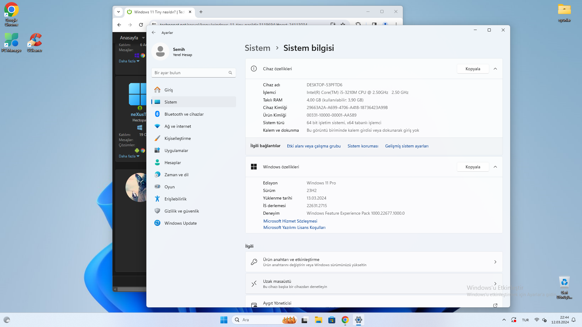Click the Settings back arrow
This screenshot has width=582, height=327.
point(154,32)
